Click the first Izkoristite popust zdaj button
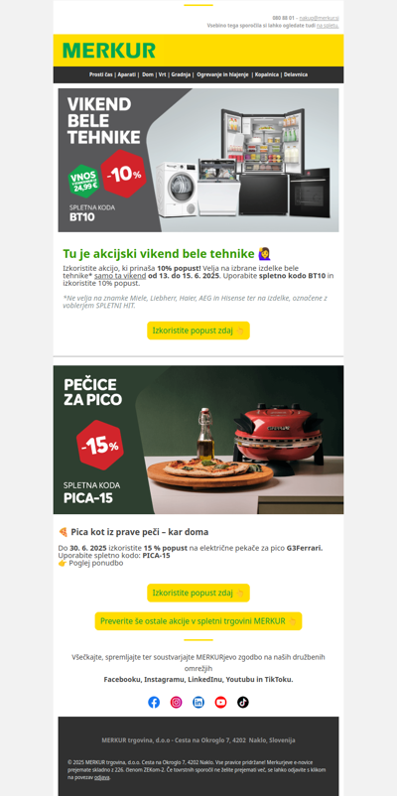Viewport: 397px width, 796px height. pyautogui.click(x=198, y=331)
